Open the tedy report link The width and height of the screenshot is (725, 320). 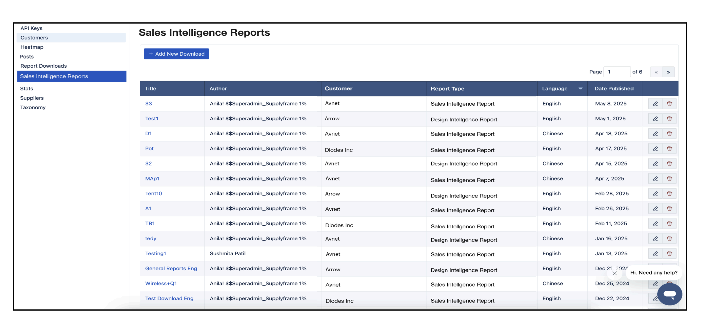coord(151,239)
